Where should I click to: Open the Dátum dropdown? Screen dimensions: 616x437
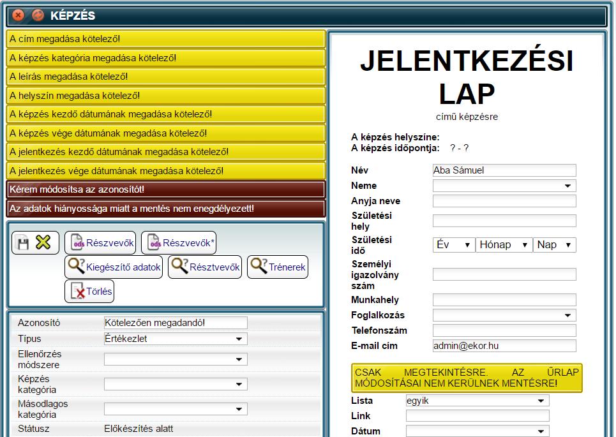[x=477, y=431]
